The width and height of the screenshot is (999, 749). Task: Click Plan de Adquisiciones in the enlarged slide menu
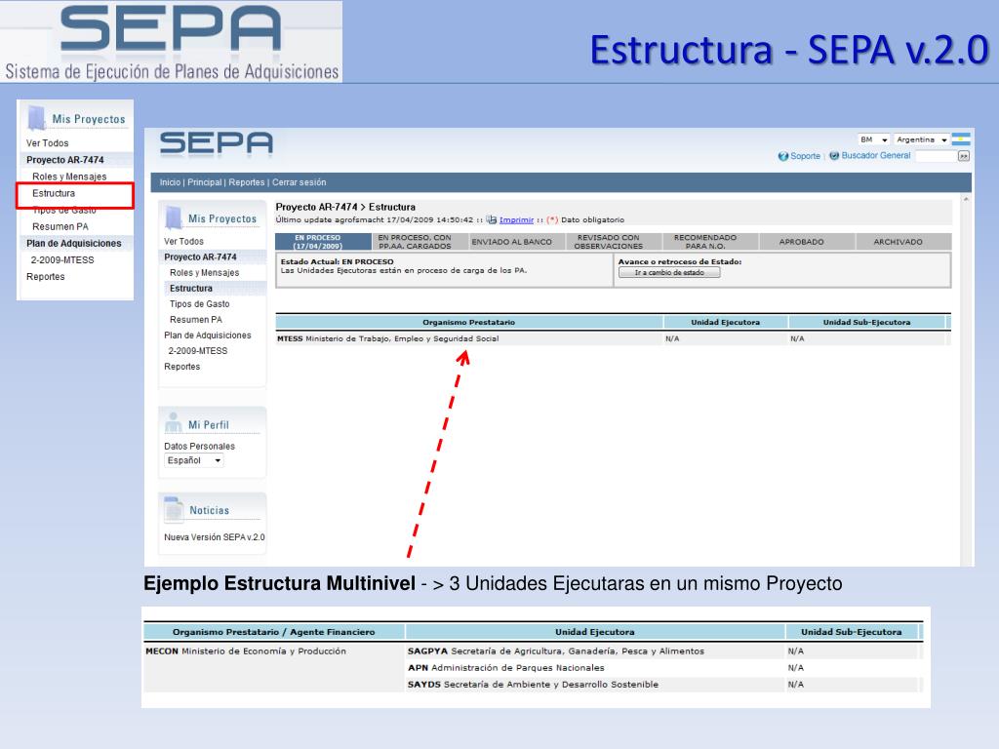pyautogui.click(x=74, y=243)
